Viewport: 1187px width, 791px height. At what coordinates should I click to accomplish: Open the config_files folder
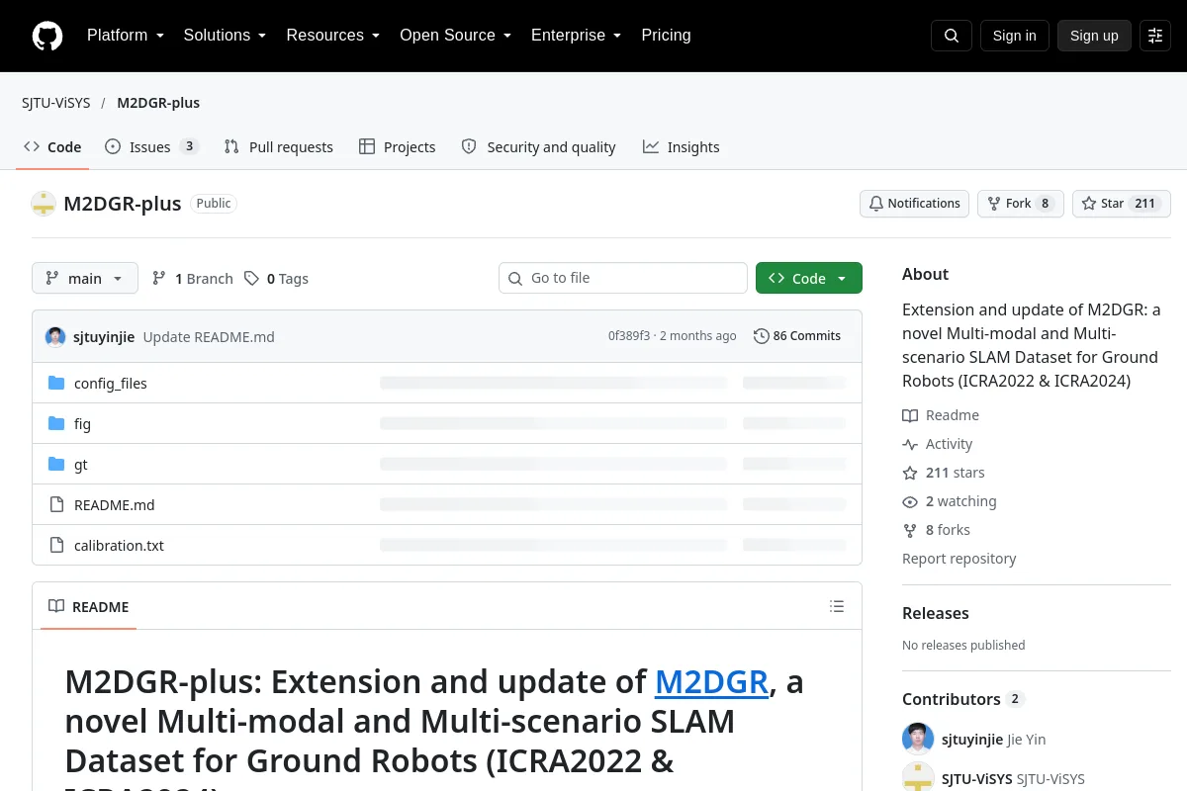(111, 384)
